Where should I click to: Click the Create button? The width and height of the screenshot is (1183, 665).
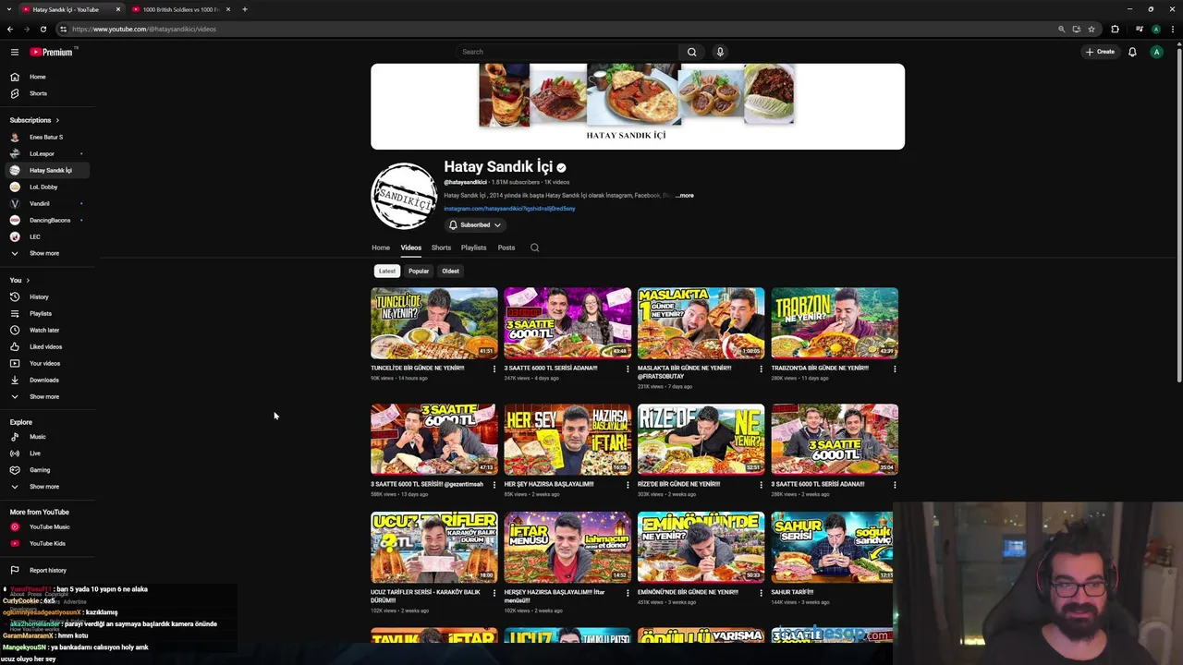(x=1100, y=52)
